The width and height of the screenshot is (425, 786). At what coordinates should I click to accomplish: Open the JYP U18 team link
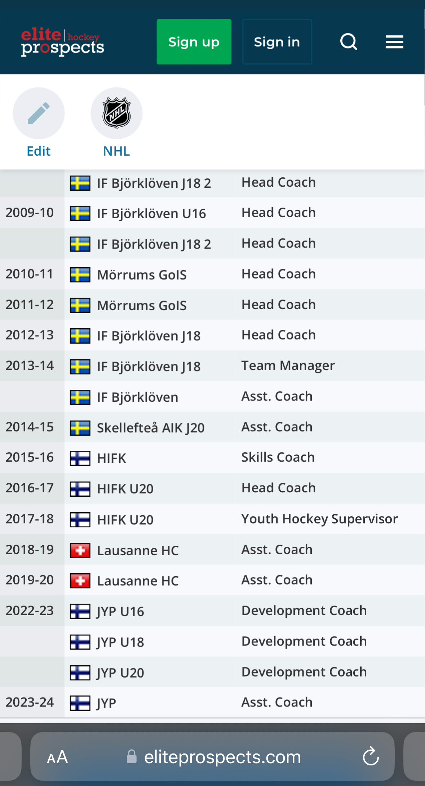coord(120,642)
